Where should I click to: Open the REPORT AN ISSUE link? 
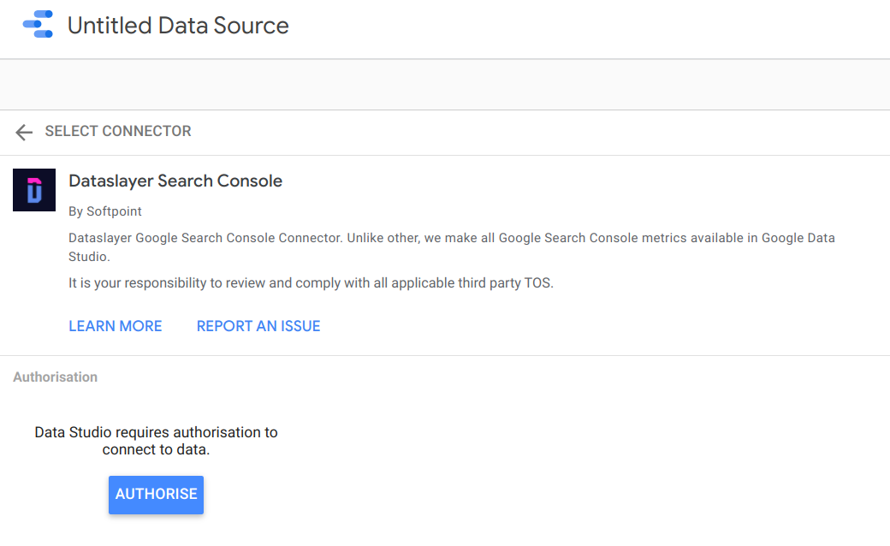258,326
